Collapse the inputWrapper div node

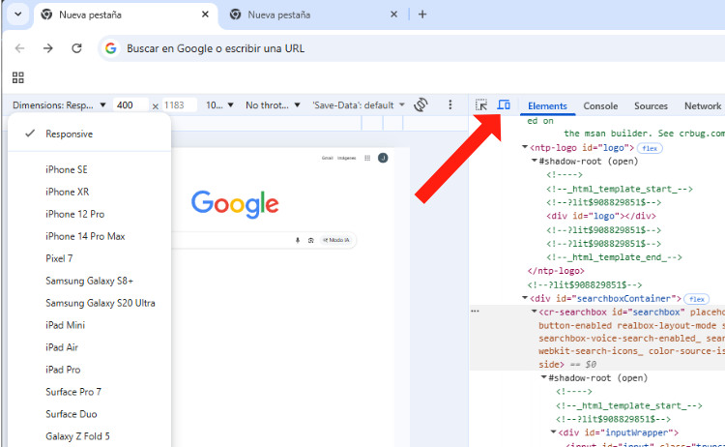click(x=553, y=432)
